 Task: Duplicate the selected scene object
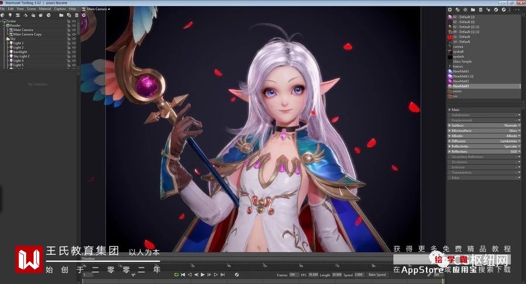69,15
